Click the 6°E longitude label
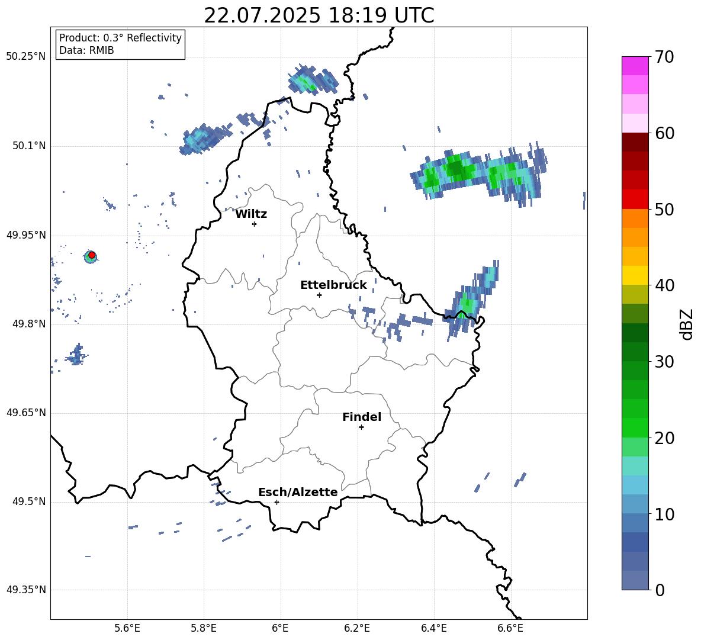Viewport: 701px width, 640px height. pyautogui.click(x=280, y=628)
